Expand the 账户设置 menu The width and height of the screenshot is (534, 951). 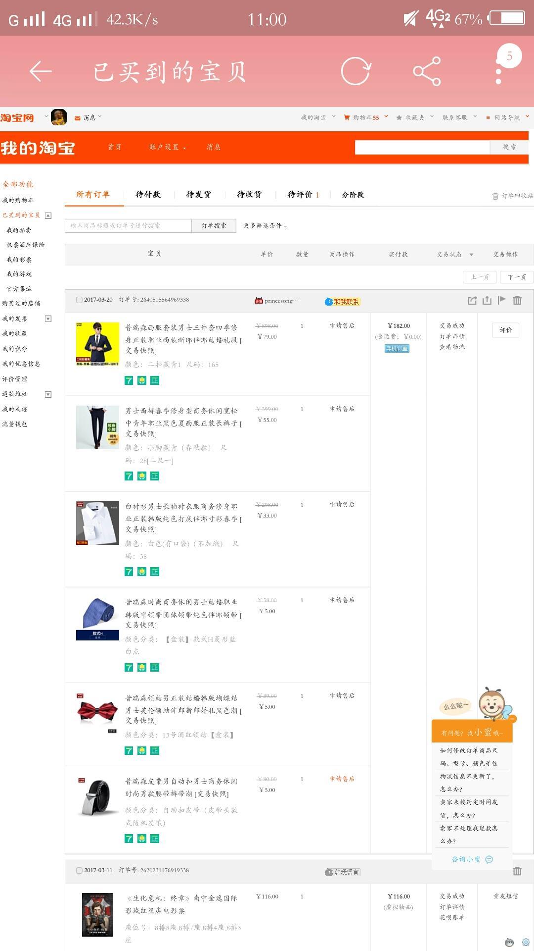(168, 147)
